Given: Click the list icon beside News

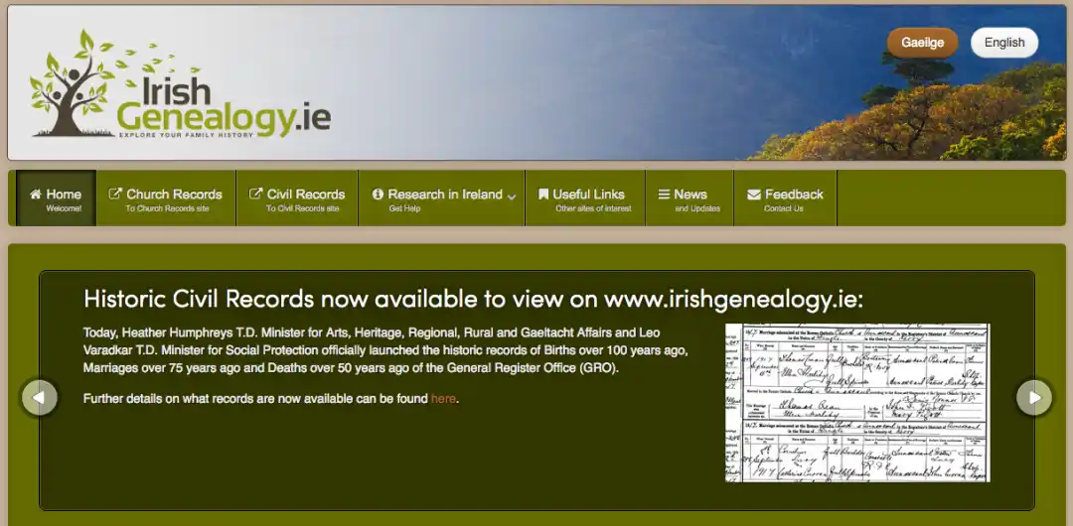Looking at the screenshot, I should click(x=664, y=195).
